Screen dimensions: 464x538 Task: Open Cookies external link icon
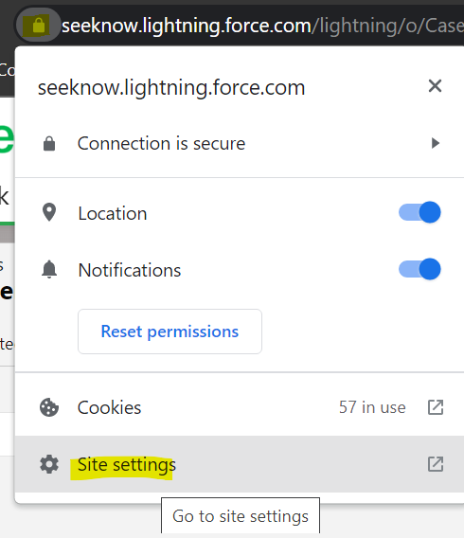pos(436,407)
